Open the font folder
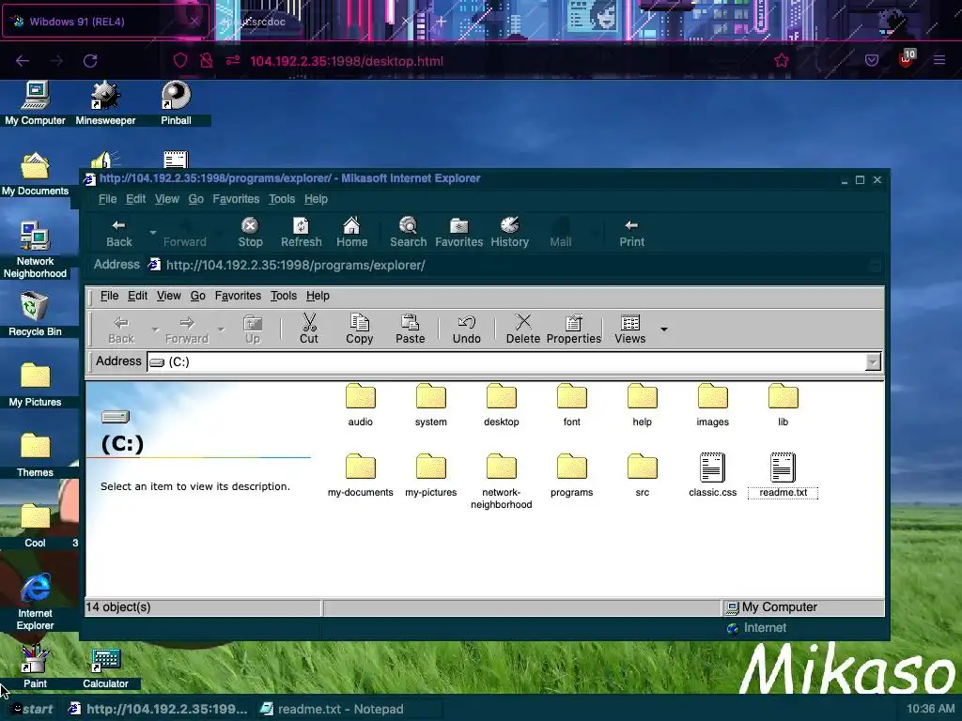Image resolution: width=962 pixels, height=721 pixels. [572, 406]
